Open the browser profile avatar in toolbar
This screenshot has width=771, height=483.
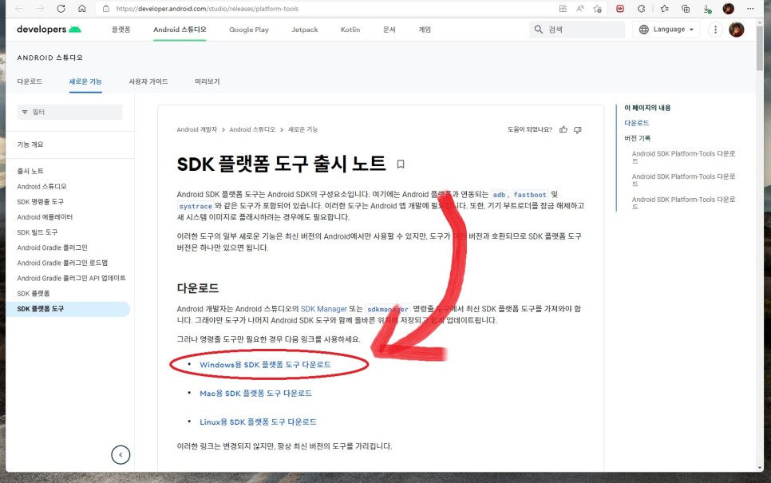728,8
